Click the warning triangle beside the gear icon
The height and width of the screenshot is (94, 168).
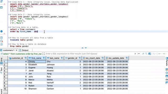(x=4, y=34)
